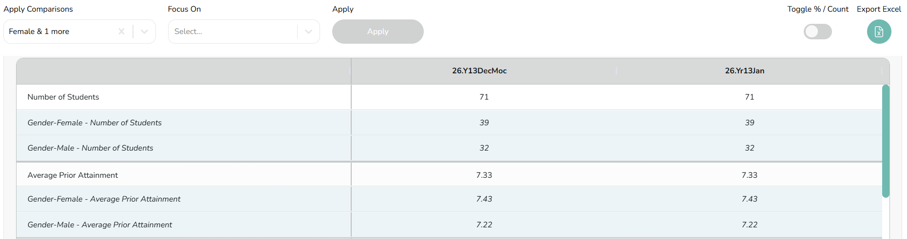The width and height of the screenshot is (907, 239).
Task: Click the table's vertical scrollbar
Action: (x=886, y=141)
